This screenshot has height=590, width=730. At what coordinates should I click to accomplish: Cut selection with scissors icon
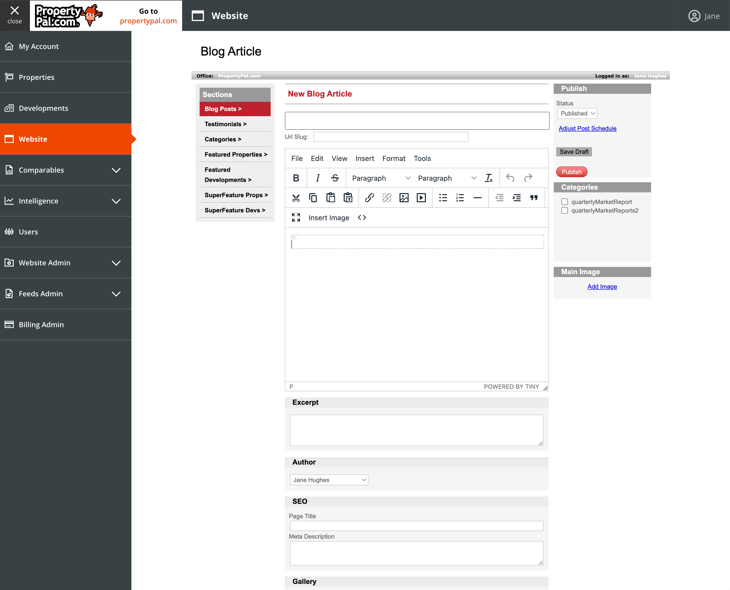tap(296, 198)
